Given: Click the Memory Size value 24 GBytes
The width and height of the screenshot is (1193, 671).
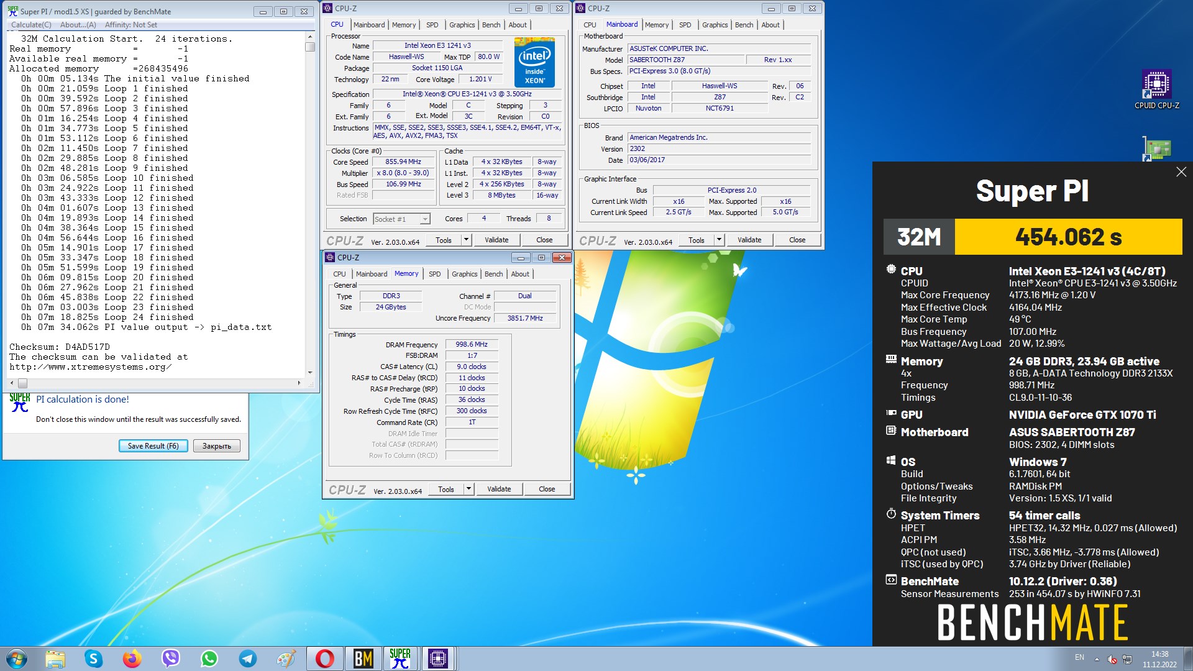Looking at the screenshot, I should pyautogui.click(x=391, y=307).
